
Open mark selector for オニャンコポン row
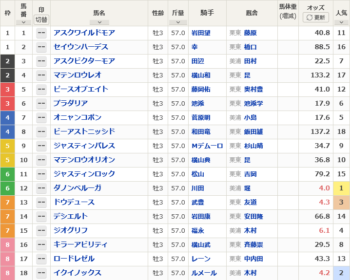pos(41,117)
